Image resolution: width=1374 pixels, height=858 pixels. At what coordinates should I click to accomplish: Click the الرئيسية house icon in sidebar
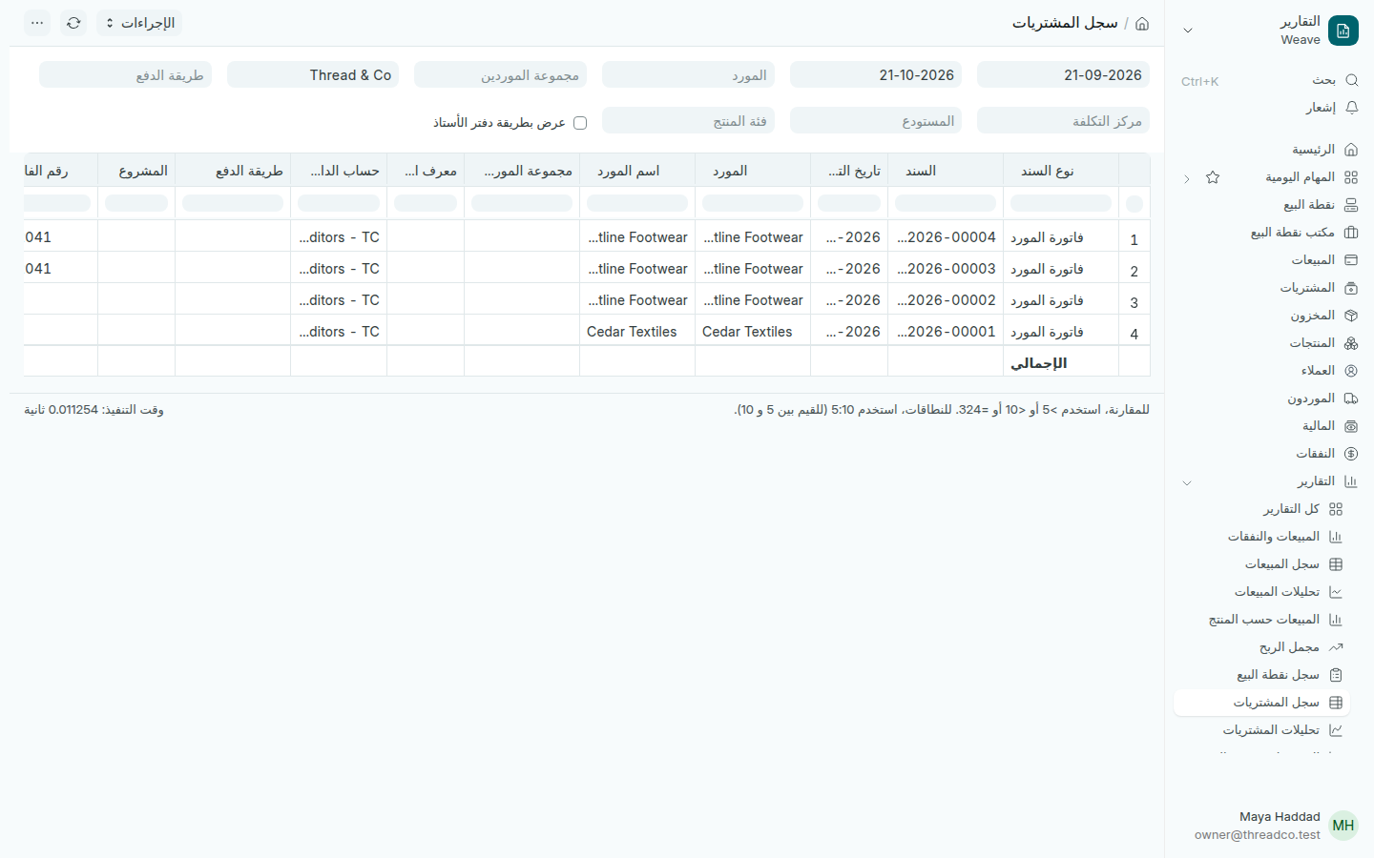click(x=1351, y=150)
